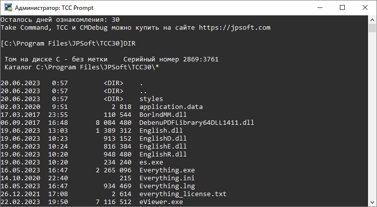Screen dimensions: 377x207
Task: Maximize the TCC Prompt window
Action: (342, 8)
